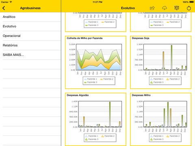The image size is (195, 146).
Task: Click battery indicator in status bar
Action: 192,2
